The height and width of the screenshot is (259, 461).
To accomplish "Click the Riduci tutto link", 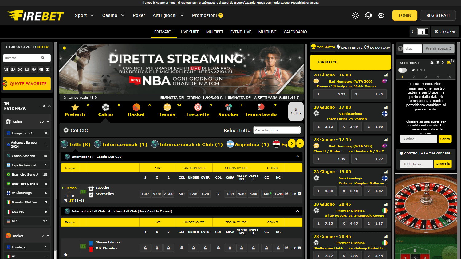I will click(237, 130).
